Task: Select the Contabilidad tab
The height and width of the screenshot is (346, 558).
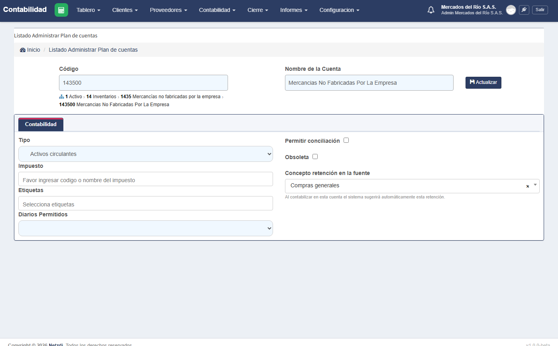Action: pyautogui.click(x=41, y=124)
